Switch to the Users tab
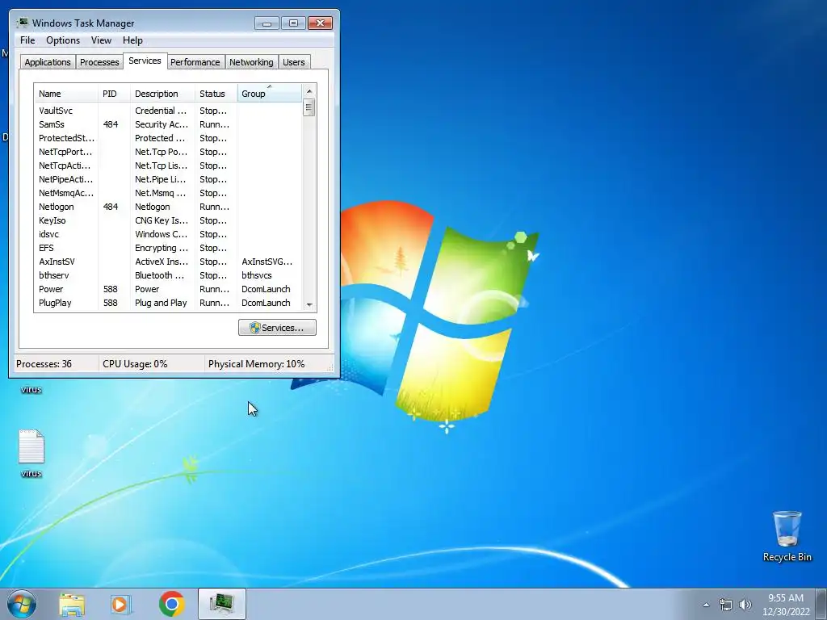 294,62
